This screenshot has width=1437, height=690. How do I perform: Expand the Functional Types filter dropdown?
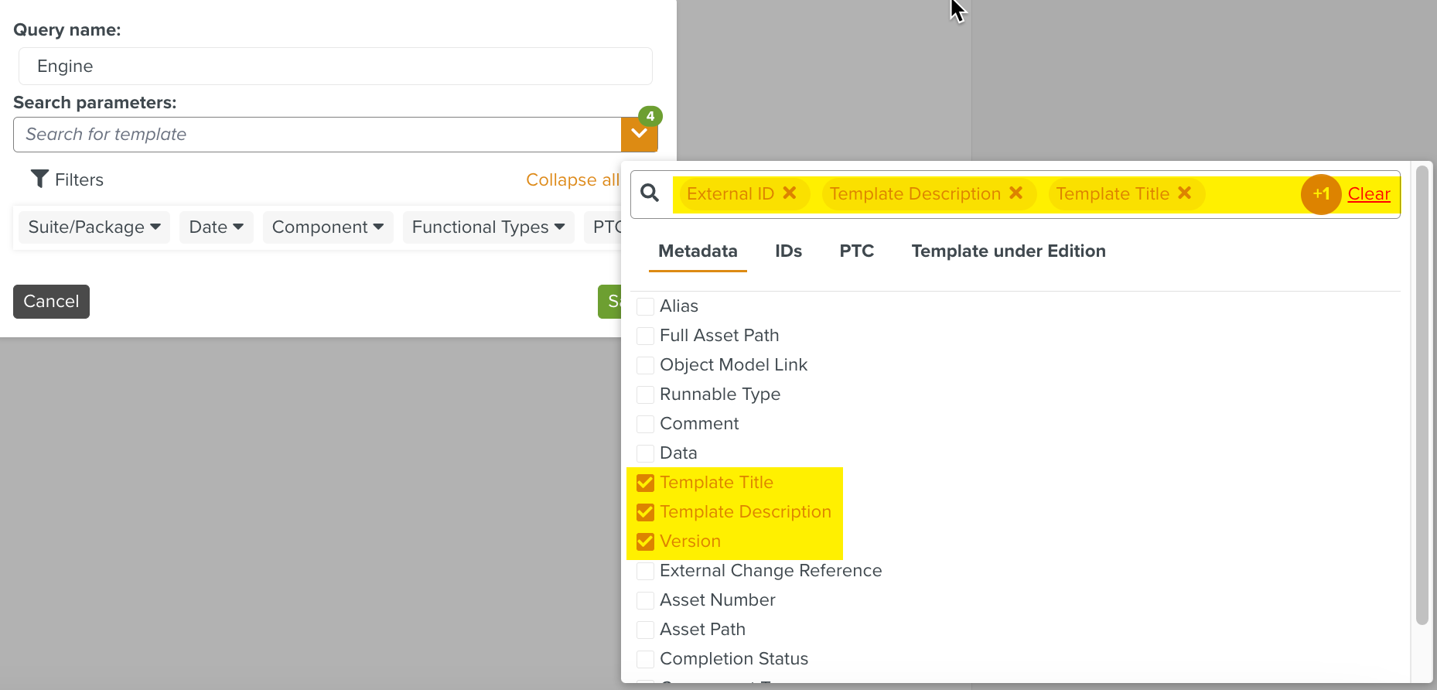[489, 227]
